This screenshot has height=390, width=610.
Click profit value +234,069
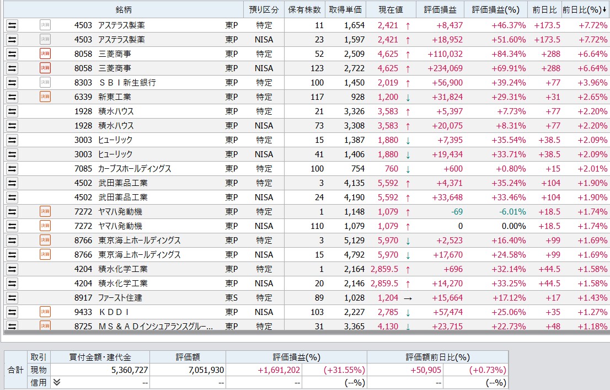445,68
